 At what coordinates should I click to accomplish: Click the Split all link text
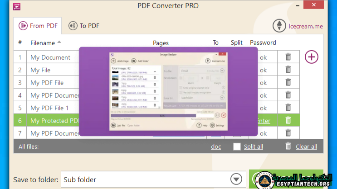click(253, 146)
